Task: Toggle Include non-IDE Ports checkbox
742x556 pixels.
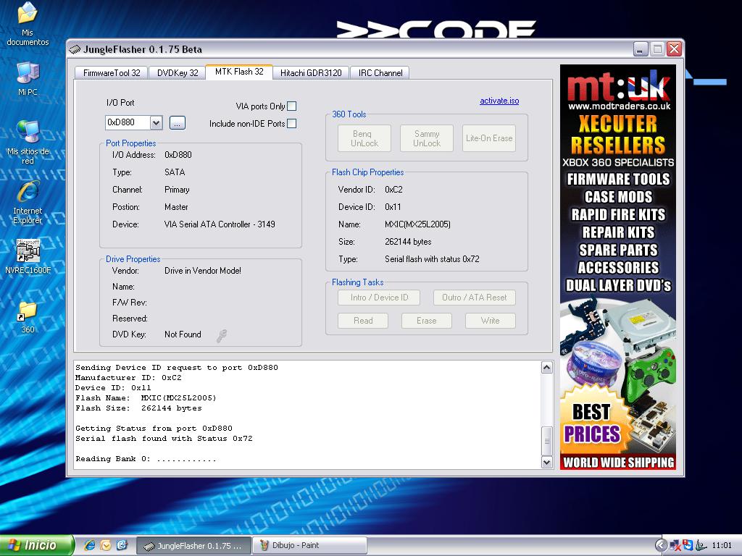Action: coord(291,124)
